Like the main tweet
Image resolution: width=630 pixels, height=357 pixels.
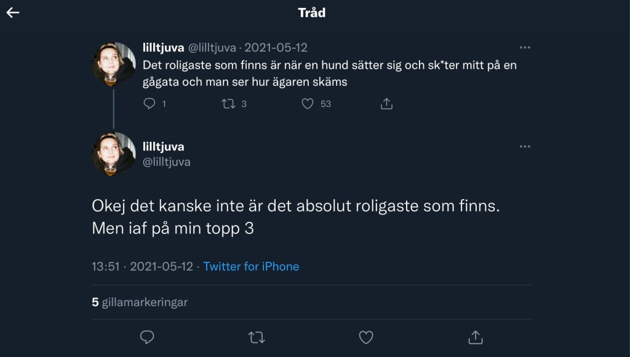pyautogui.click(x=366, y=337)
